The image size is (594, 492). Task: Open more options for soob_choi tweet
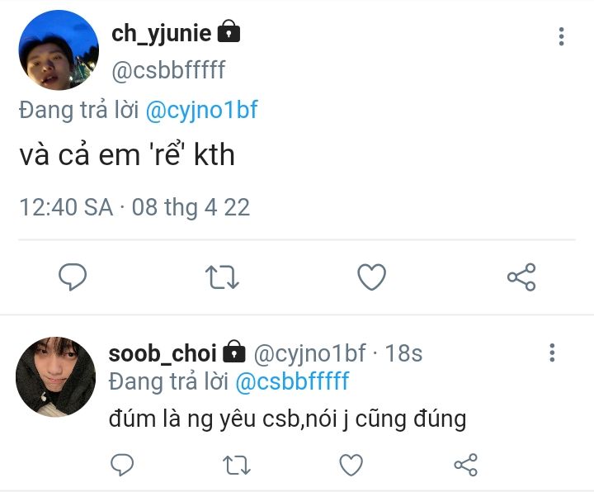point(552,352)
